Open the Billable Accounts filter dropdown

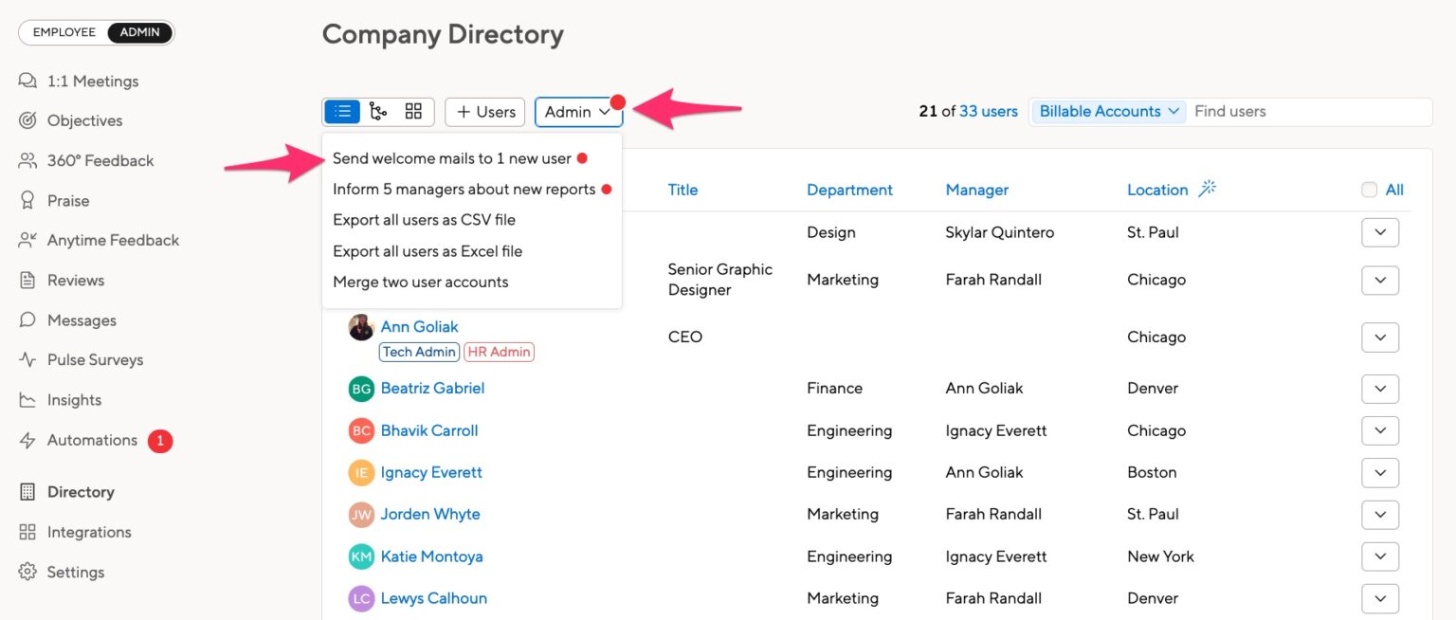tap(1107, 111)
